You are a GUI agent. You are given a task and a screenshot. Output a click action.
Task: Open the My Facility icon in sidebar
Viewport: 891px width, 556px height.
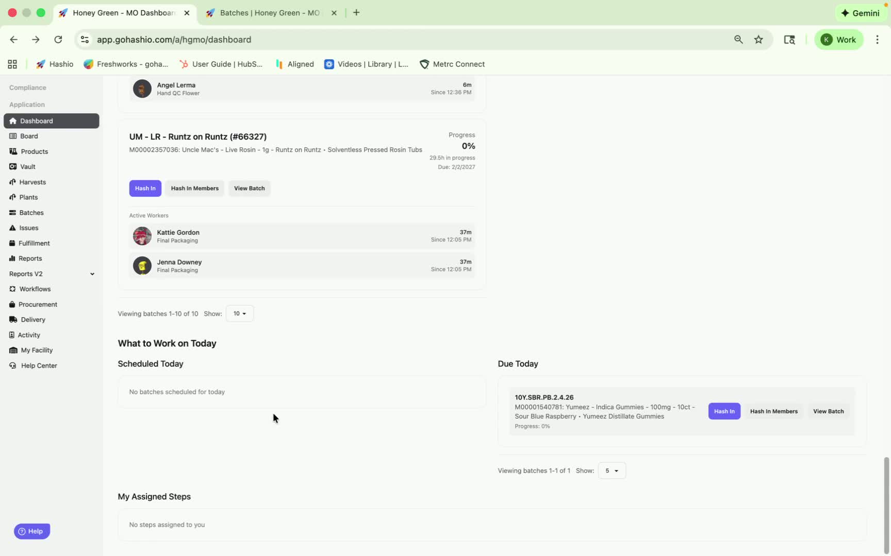[13, 350]
